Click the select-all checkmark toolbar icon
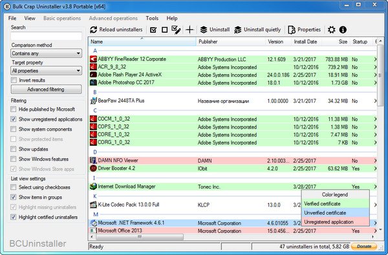The width and height of the screenshot is (388, 255). [x=153, y=30]
